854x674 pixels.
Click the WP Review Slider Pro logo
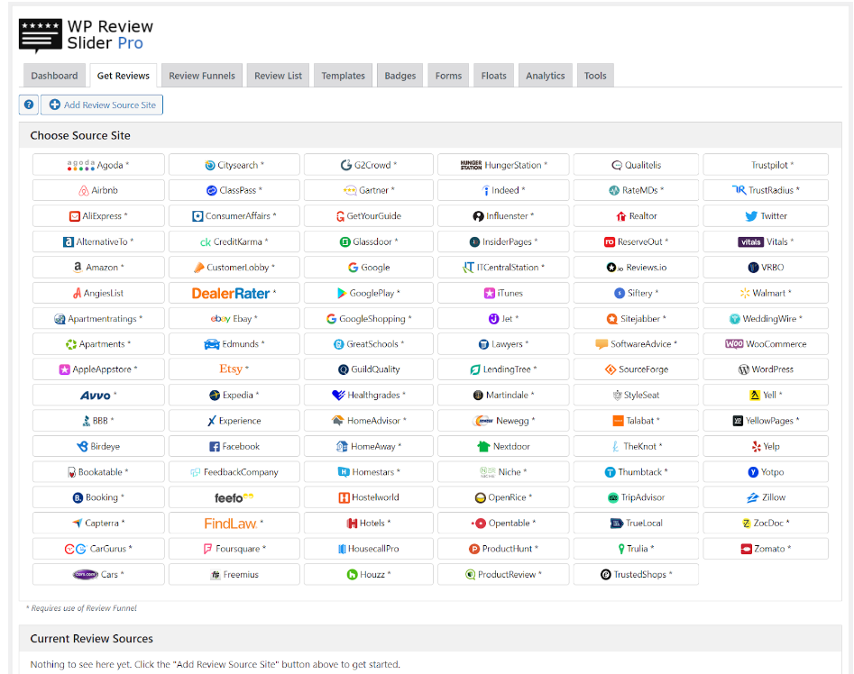click(x=86, y=35)
